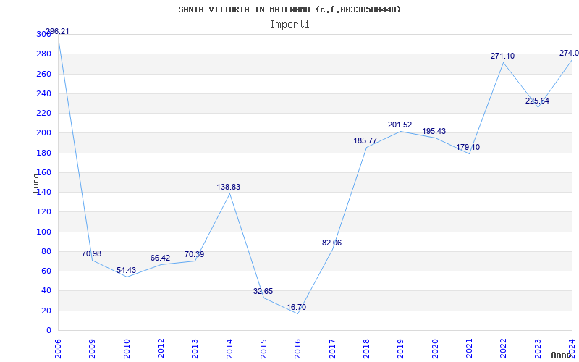Screen dimensions: 579x362
Task: Select the 138.83 data point label
Action: coord(228,187)
